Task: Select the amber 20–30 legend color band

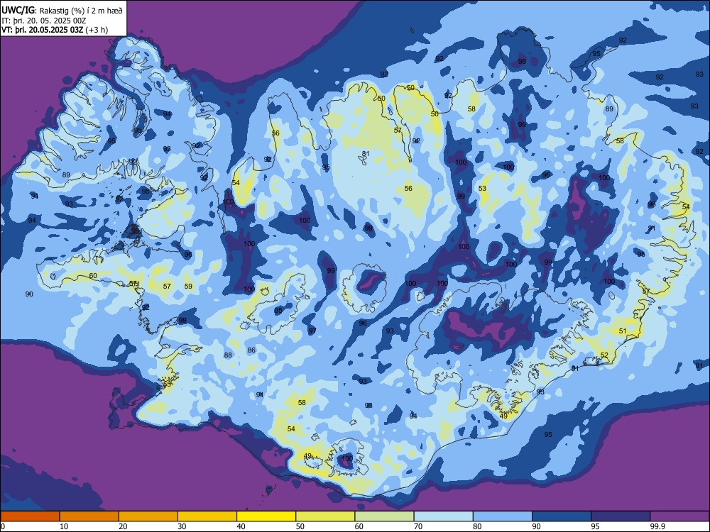Action: coord(148,516)
